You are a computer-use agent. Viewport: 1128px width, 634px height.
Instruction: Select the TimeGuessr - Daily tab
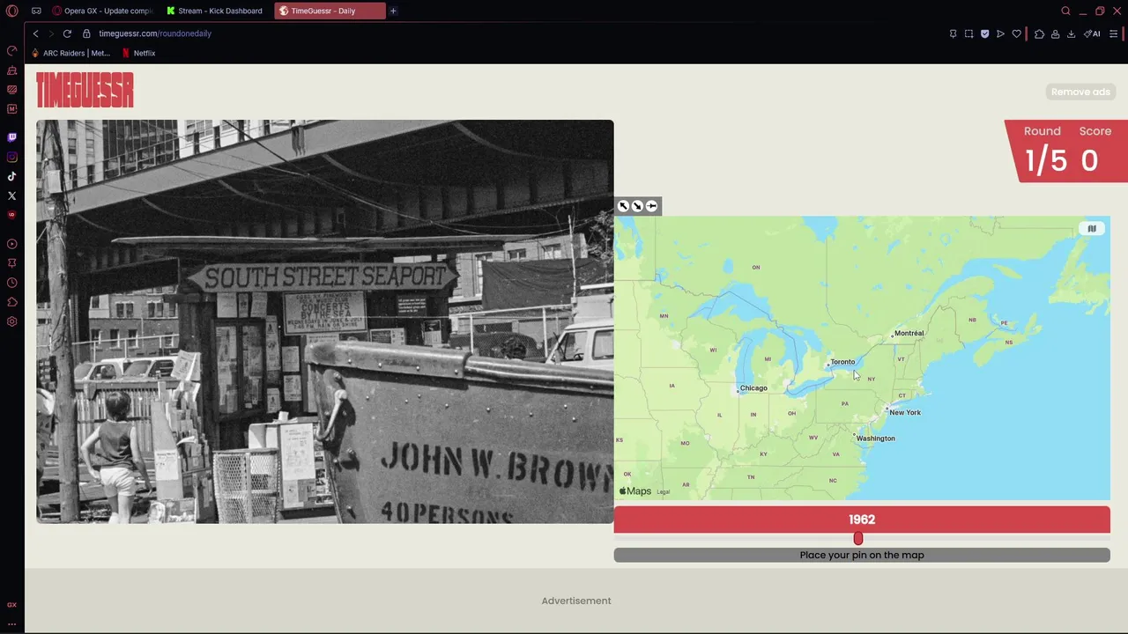pyautogui.click(x=329, y=11)
